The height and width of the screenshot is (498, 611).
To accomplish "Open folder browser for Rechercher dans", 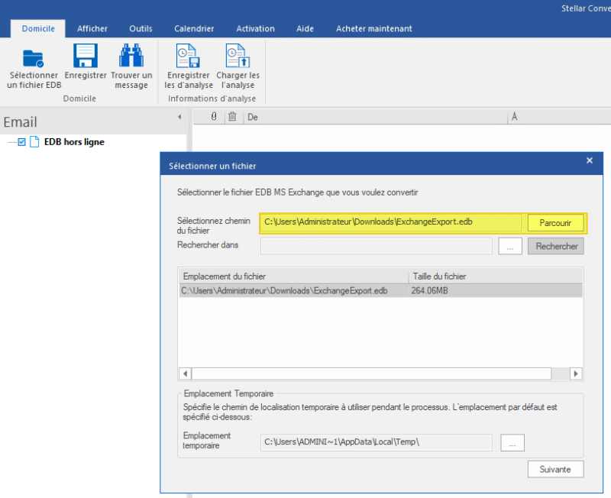I will click(x=510, y=246).
